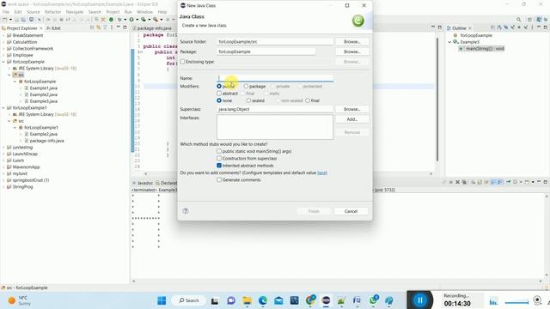Enable public static void main method stub
Screen dimensions: 550x309
[x=219, y=151]
